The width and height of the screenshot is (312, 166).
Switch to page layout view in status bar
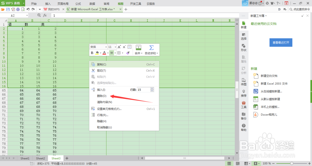pyautogui.click(x=237, y=164)
